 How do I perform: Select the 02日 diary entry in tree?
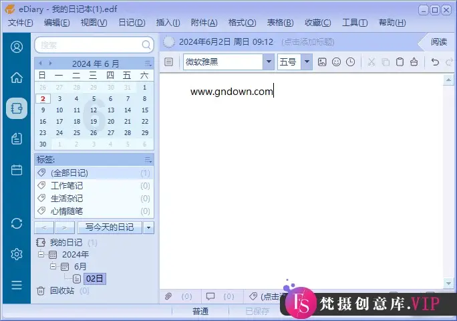coord(94,278)
